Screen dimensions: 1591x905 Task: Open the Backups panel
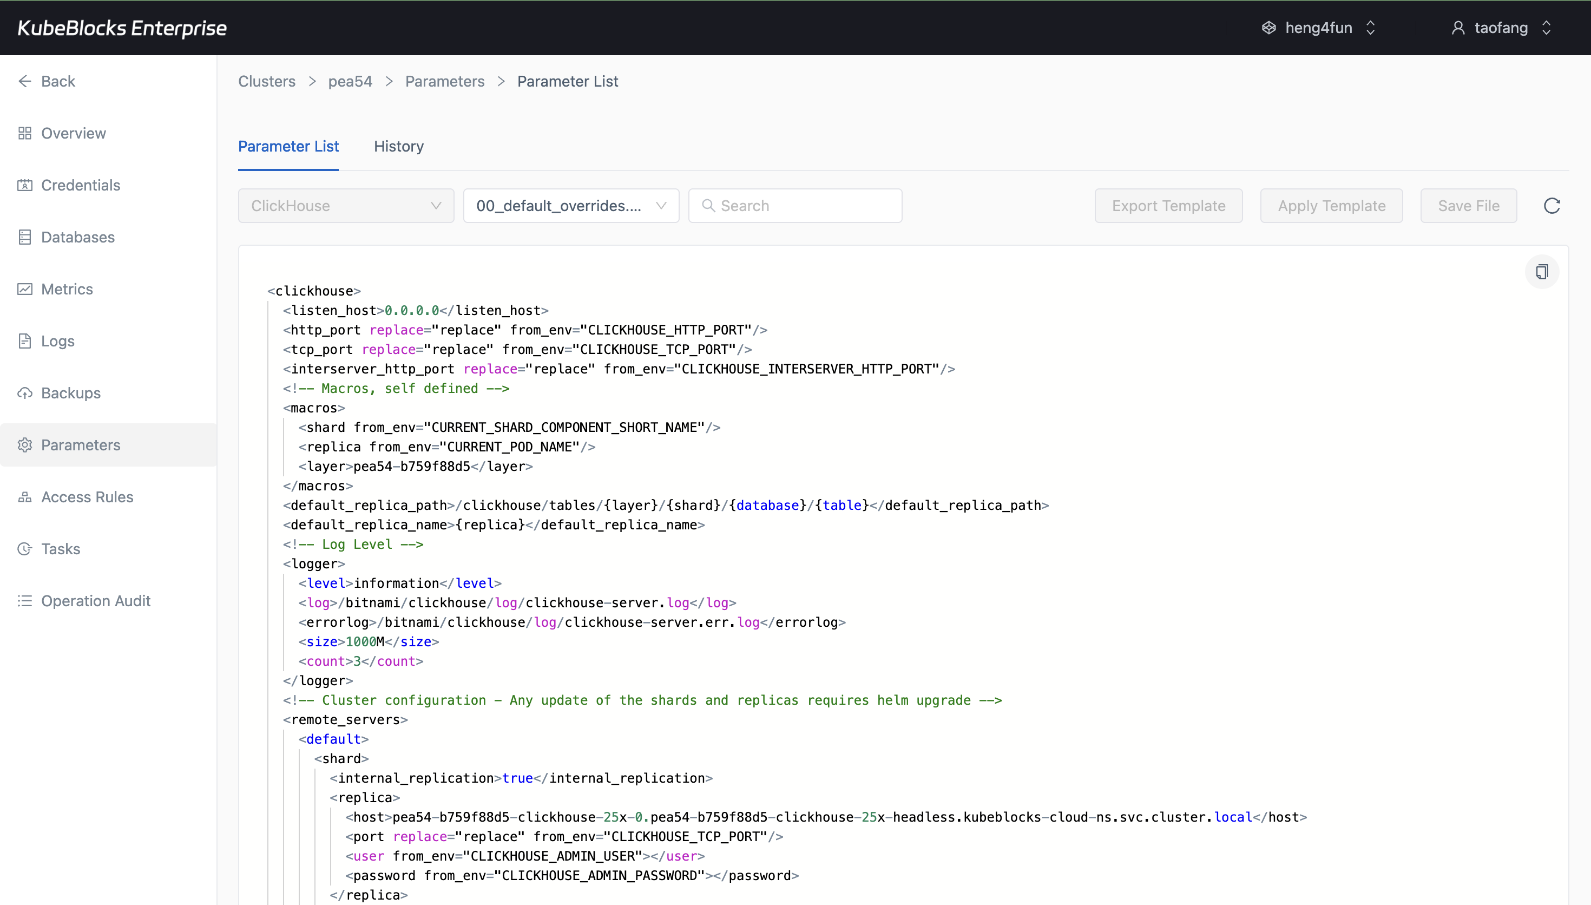coord(71,393)
